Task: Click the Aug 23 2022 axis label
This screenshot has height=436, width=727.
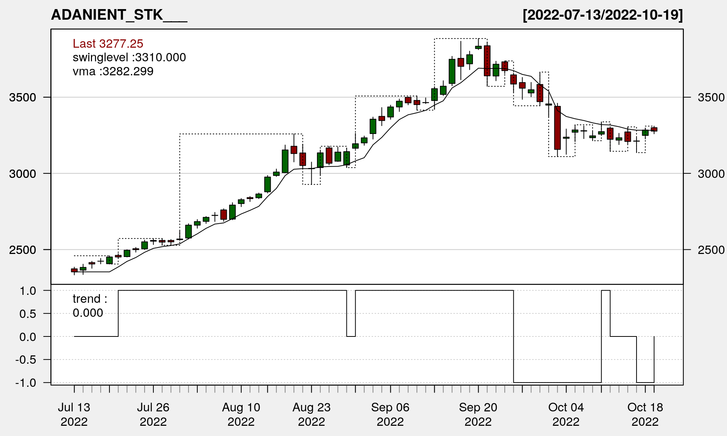Action: tap(311, 414)
